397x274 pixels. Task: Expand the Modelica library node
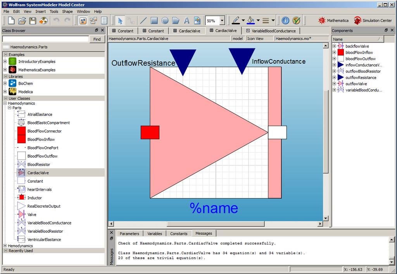5,92
